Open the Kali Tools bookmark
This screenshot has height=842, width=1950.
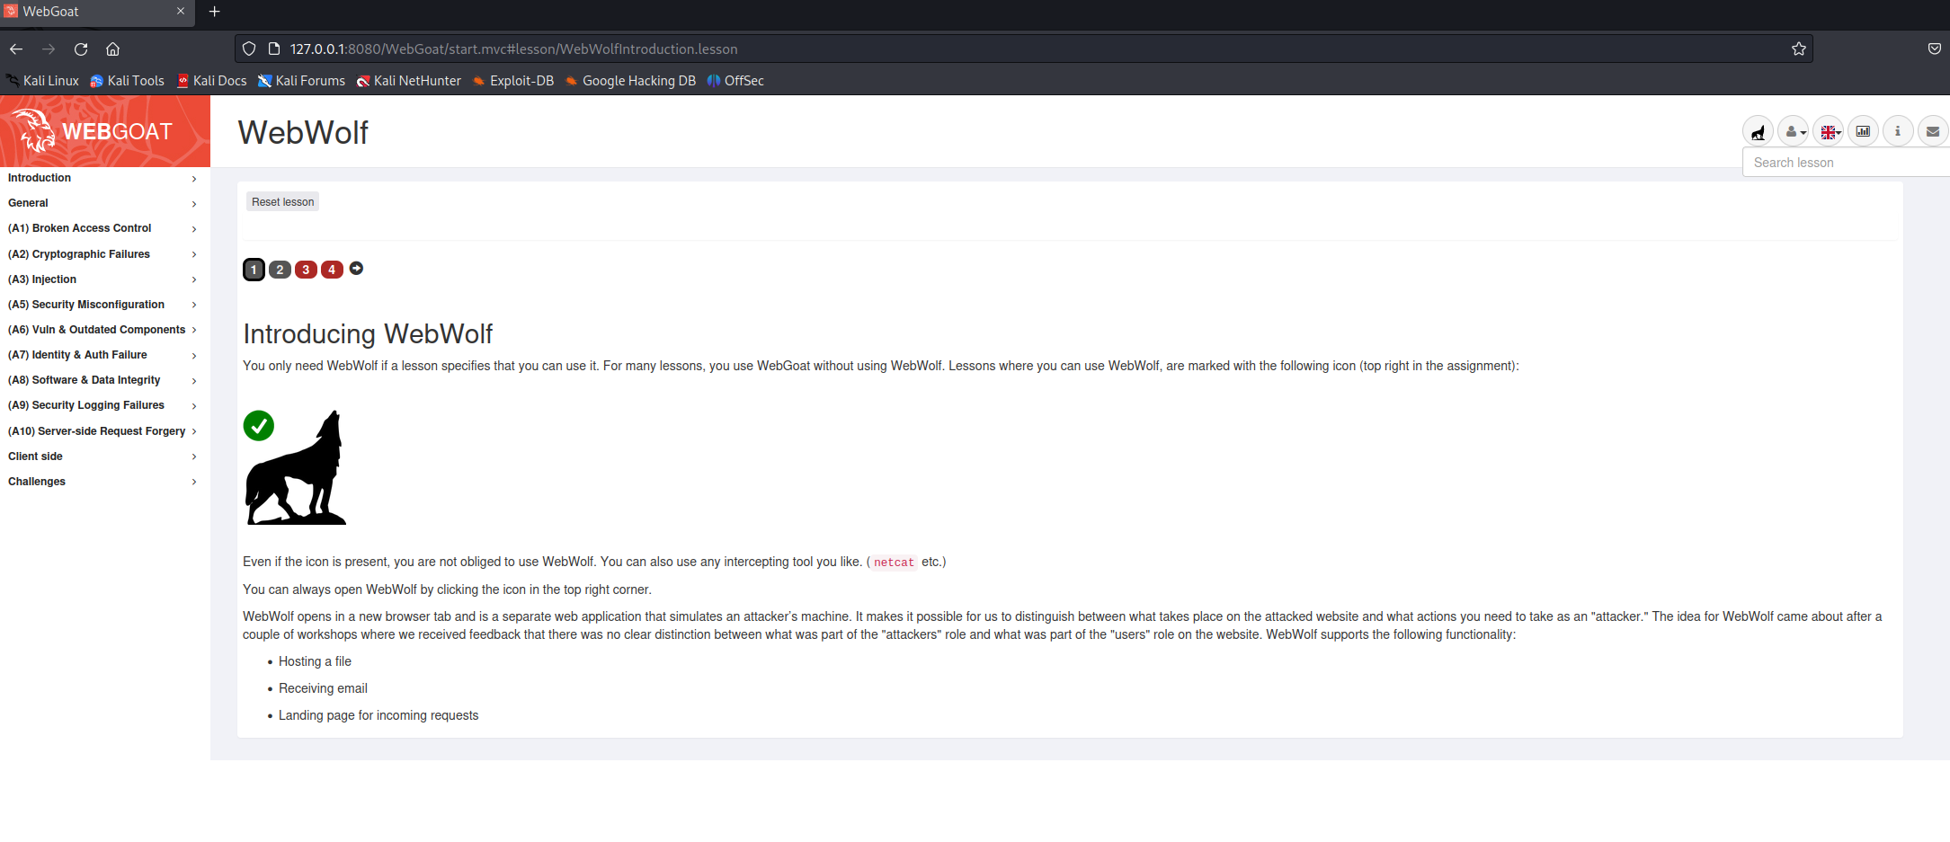(127, 81)
